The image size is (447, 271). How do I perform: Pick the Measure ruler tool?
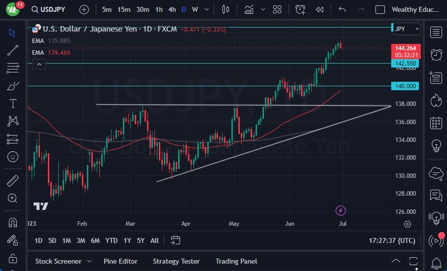13,181
